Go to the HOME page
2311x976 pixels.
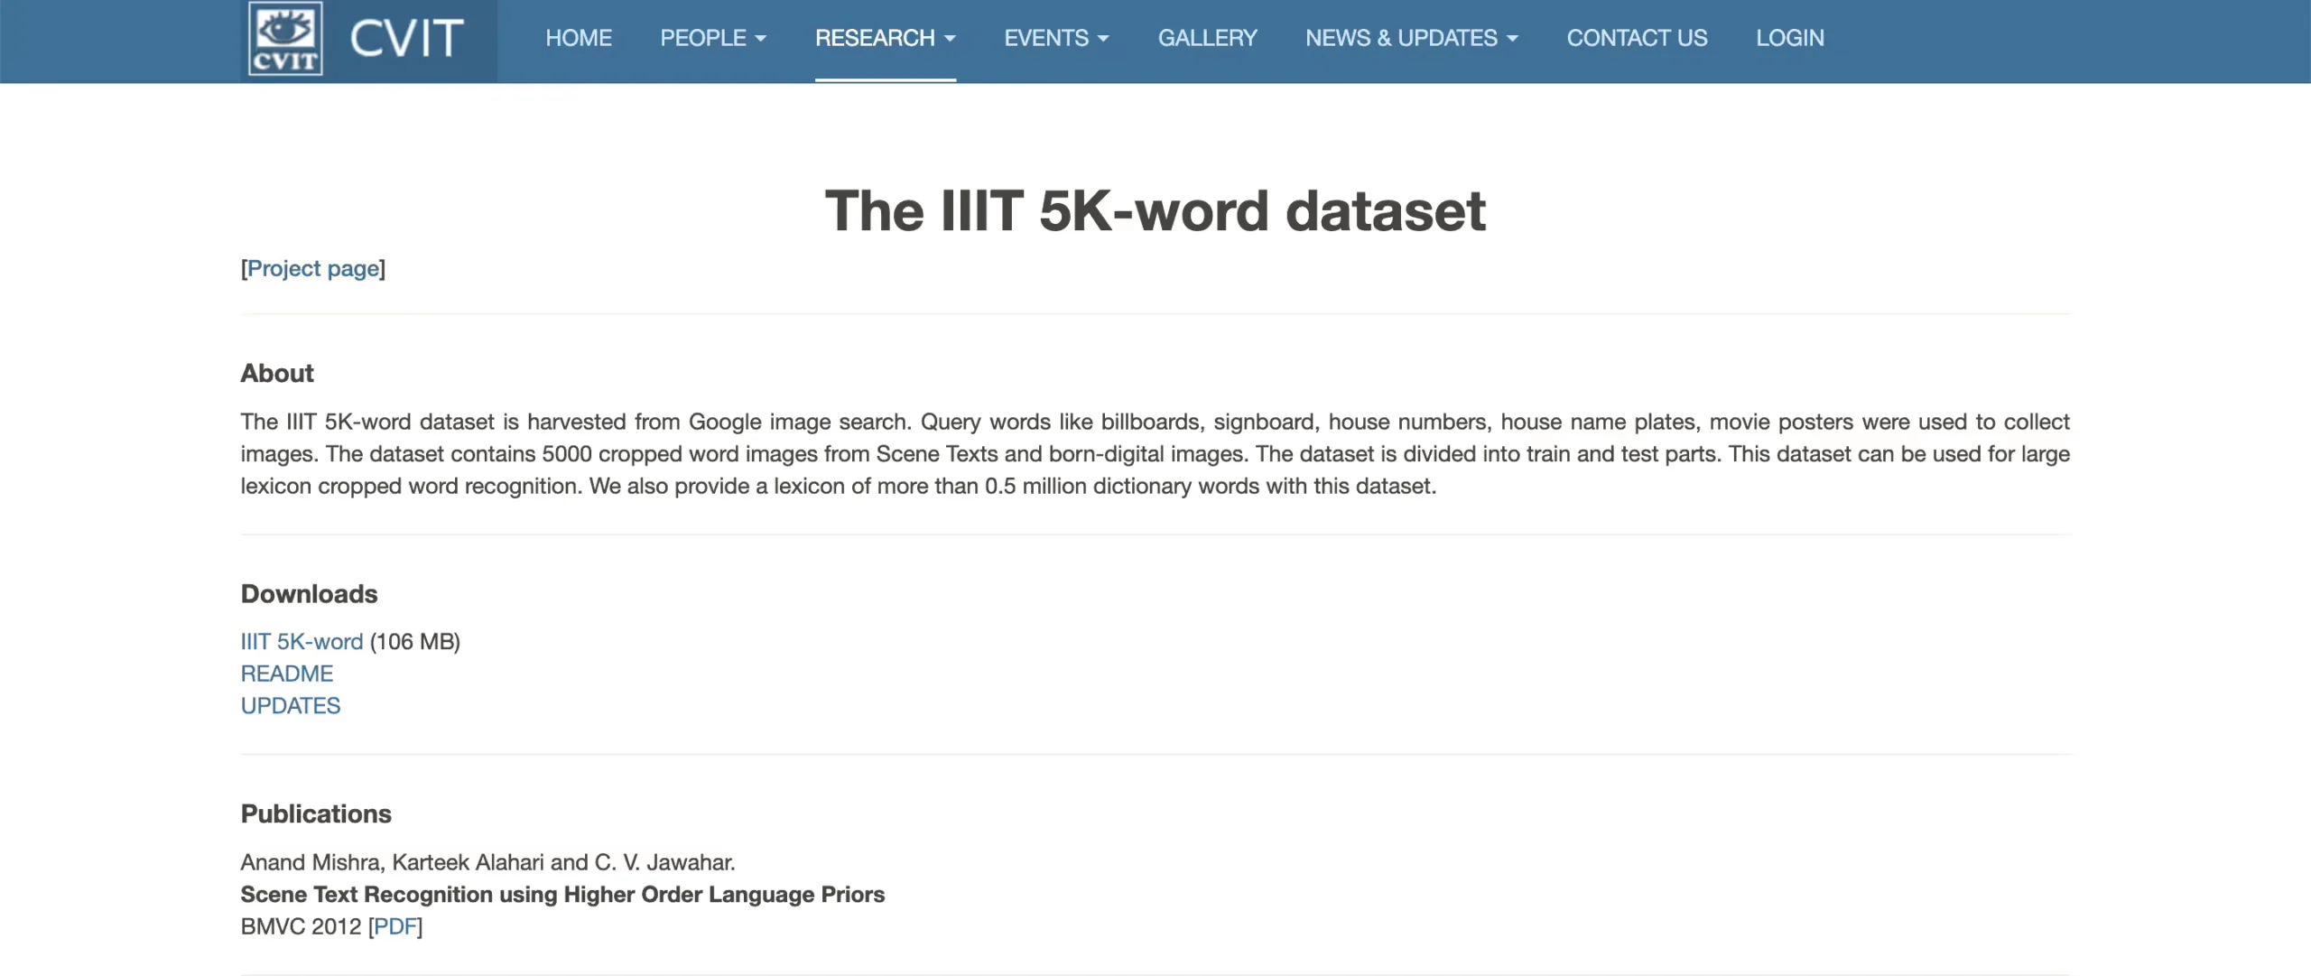579,38
